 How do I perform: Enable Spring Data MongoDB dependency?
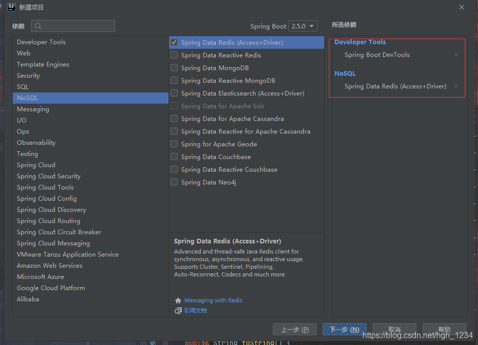[x=174, y=68]
